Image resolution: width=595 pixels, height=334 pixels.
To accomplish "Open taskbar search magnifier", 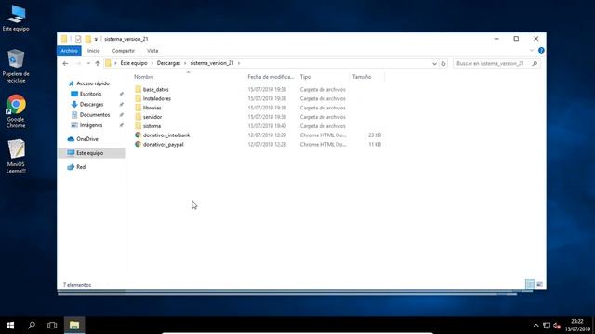I will point(32,326).
